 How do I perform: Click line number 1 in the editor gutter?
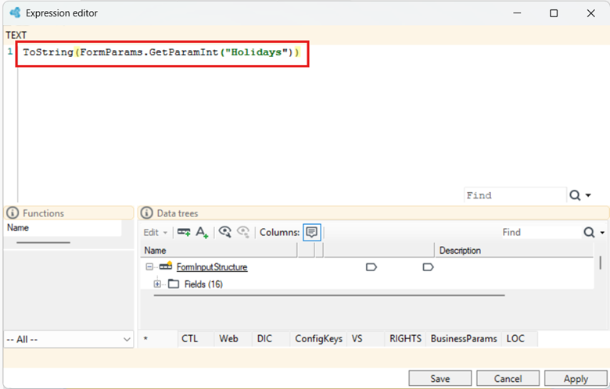(10, 52)
